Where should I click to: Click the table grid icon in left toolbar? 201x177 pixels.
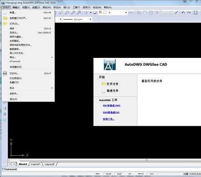(5, 114)
